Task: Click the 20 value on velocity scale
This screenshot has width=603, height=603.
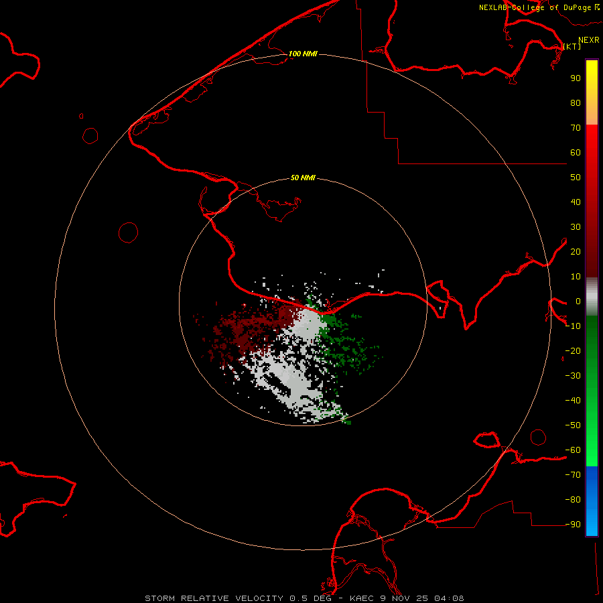Action: 576,251
